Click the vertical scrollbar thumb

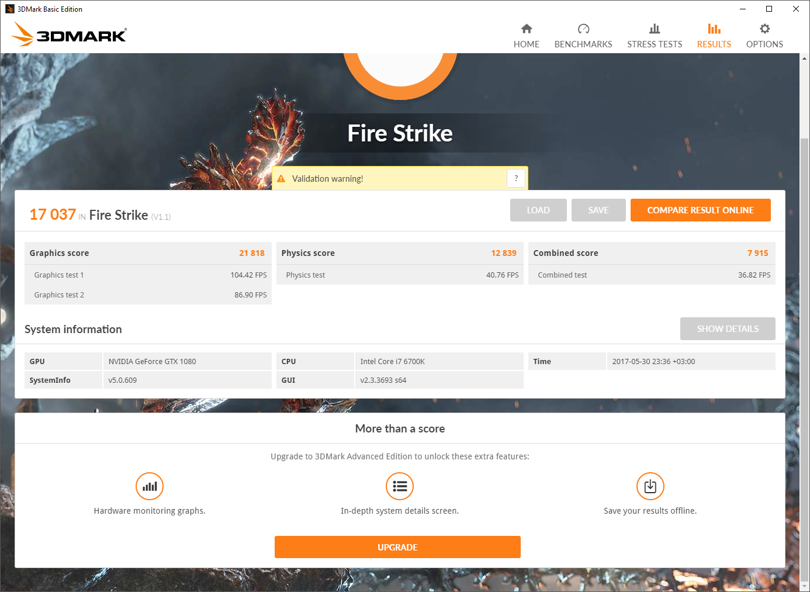(805, 359)
